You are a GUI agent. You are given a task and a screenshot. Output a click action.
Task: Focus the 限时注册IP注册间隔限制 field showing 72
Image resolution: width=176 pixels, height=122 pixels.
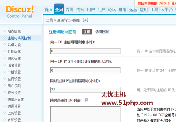pos(85,90)
